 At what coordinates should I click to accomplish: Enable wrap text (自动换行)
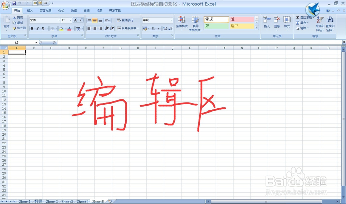125,20
